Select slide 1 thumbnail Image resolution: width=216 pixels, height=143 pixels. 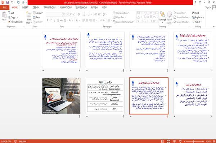pyautogui.click(x=193, y=50)
